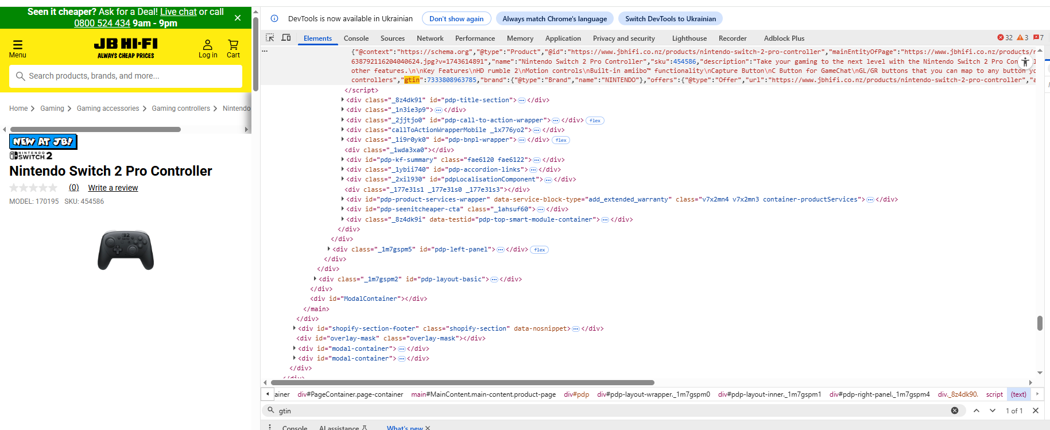This screenshot has height=430, width=1050.
Task: Expand the pdp-kf-summary div
Action: (x=343, y=160)
